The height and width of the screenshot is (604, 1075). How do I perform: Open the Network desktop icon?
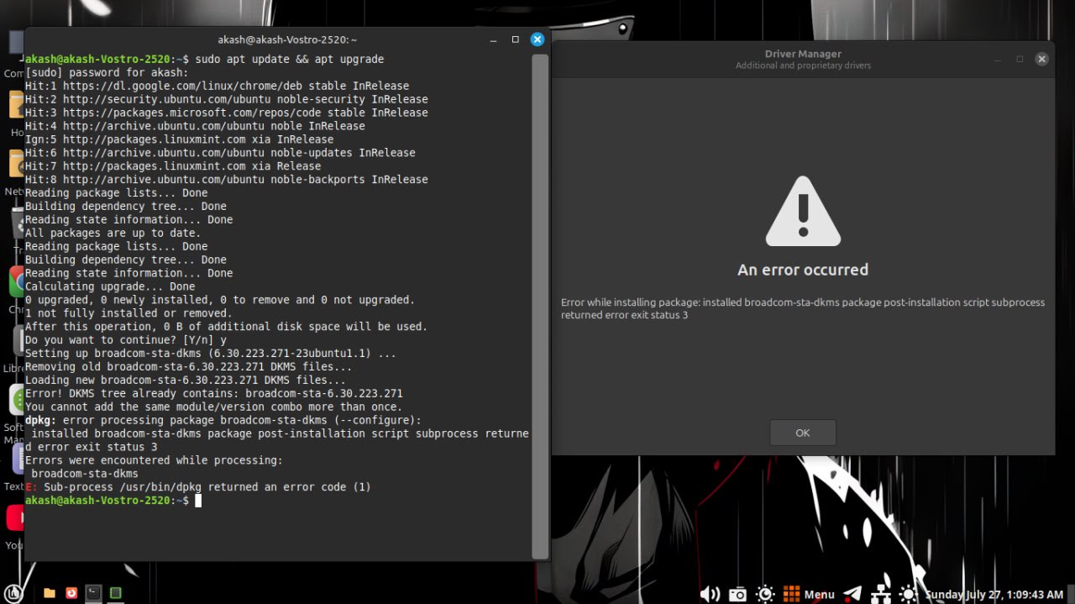point(16,164)
